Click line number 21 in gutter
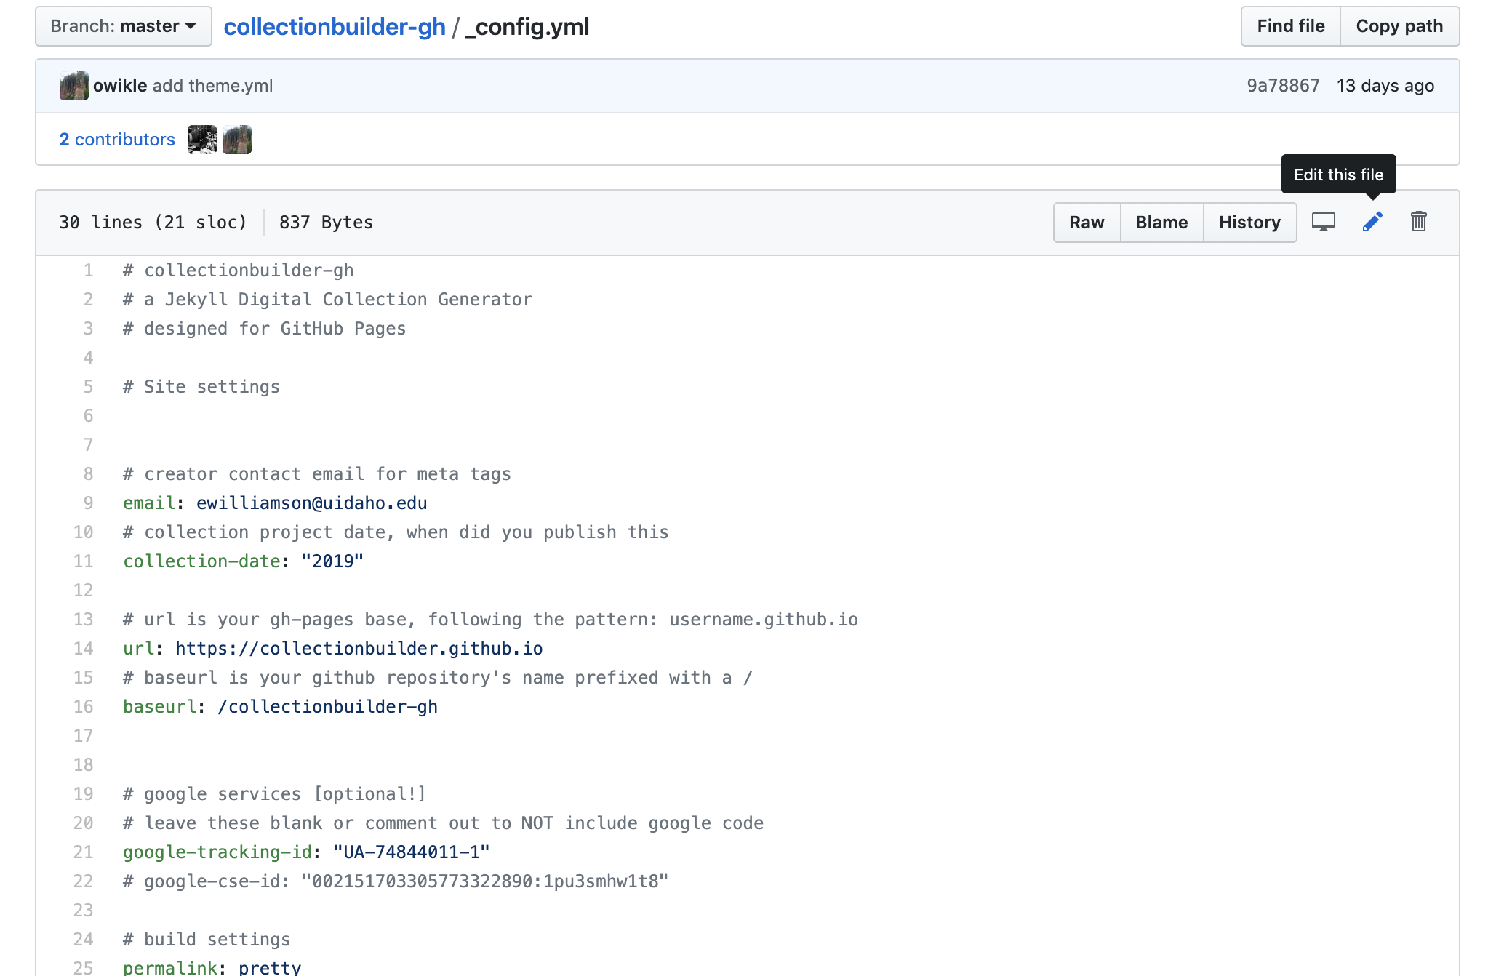 pos(84,852)
